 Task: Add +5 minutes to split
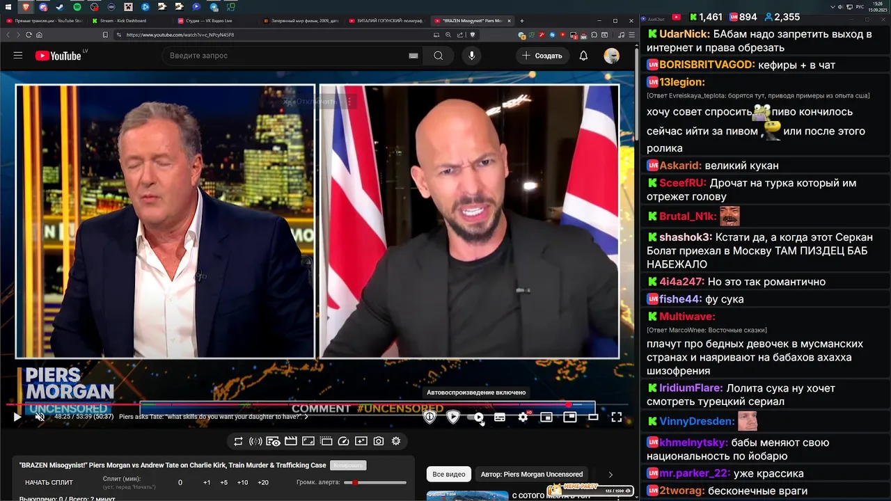223,482
